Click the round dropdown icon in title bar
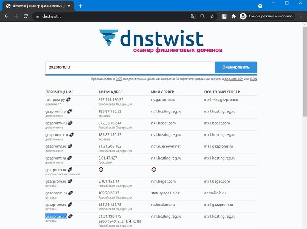Viewport: 307px width, 229px height. click(x=260, y=6)
